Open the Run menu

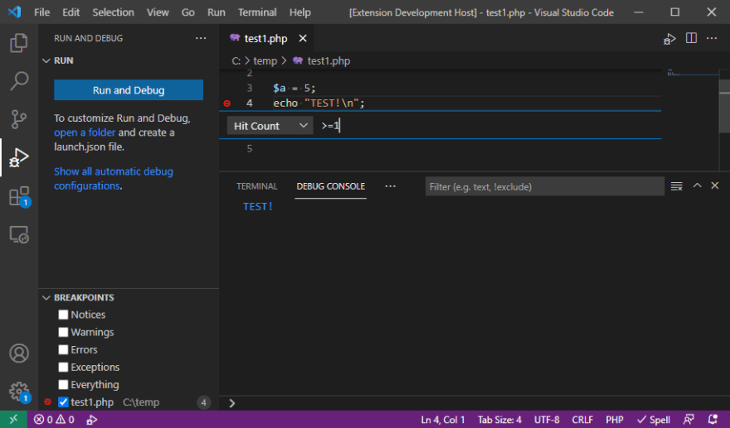217,12
